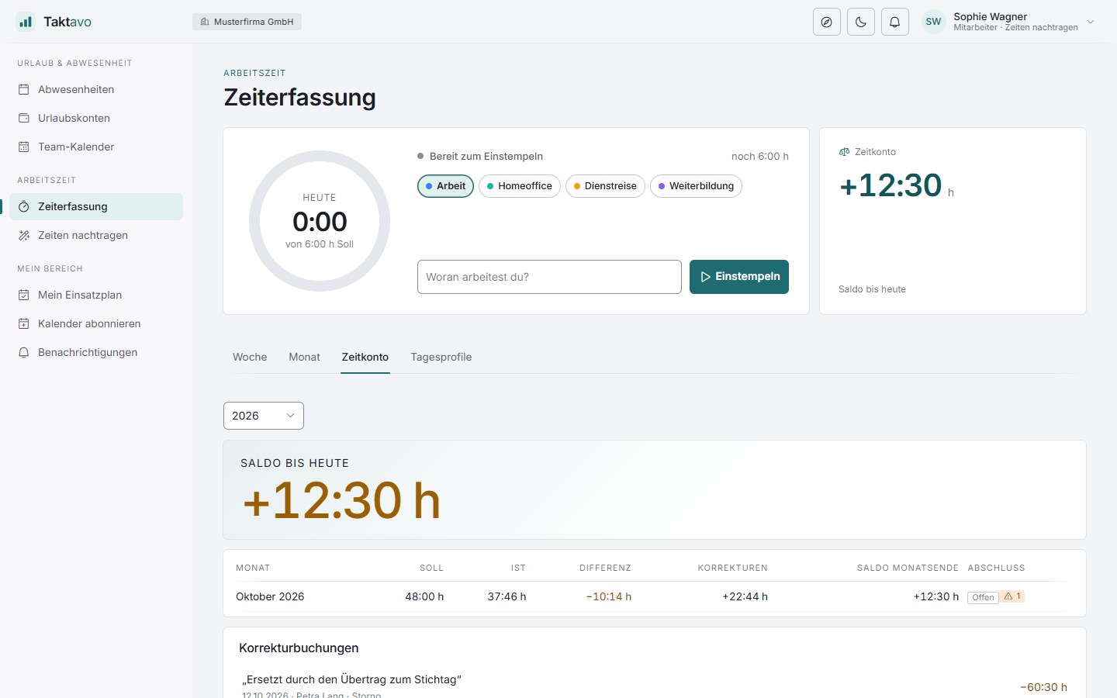Screen dimensions: 1117x698
Task: Click the Zeiterfassung stopwatch icon in sidebar
Action: (24, 206)
